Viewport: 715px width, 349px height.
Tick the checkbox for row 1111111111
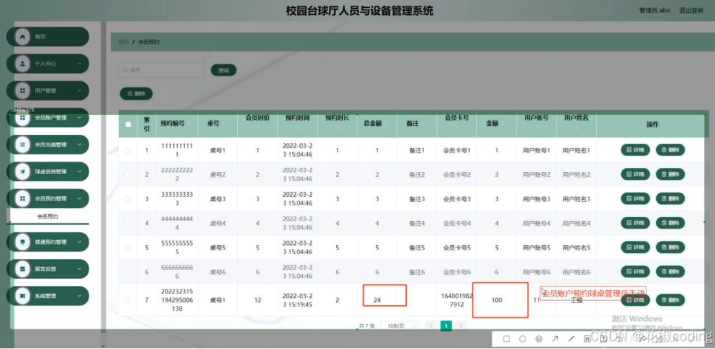[x=128, y=150]
